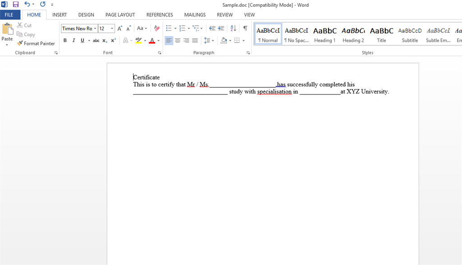462x265 pixels.
Task: Select the Superscript icon
Action: (x=113, y=40)
